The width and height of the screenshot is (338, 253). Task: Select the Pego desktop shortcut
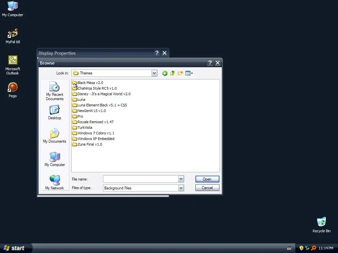pos(13,90)
